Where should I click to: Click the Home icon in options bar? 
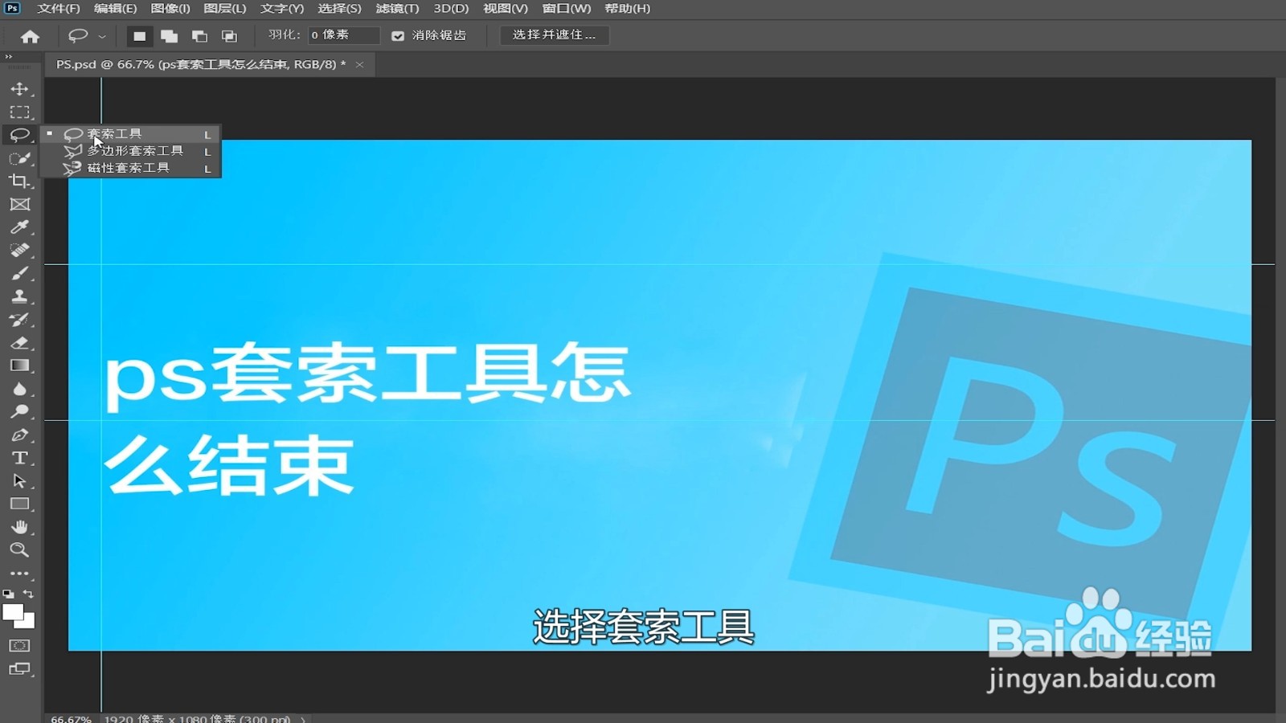click(31, 36)
